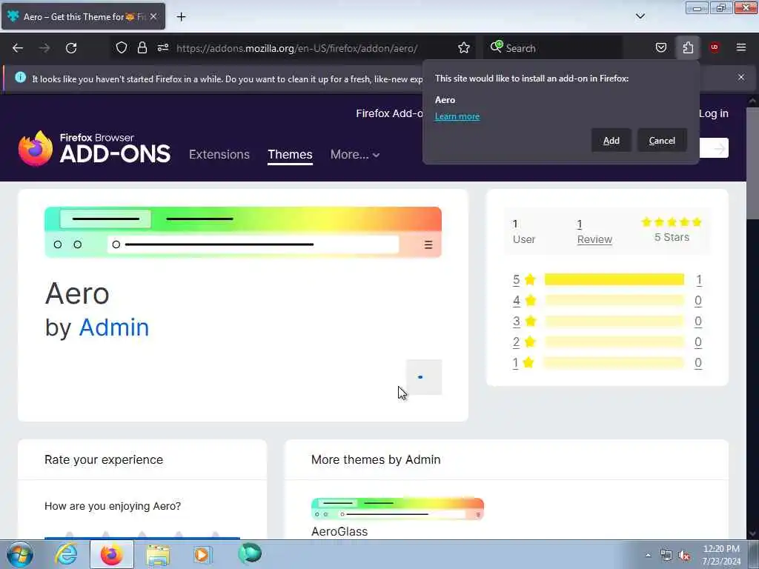Open Windows Explorer from taskbar
Screen dimensions: 759x569
(158, 554)
